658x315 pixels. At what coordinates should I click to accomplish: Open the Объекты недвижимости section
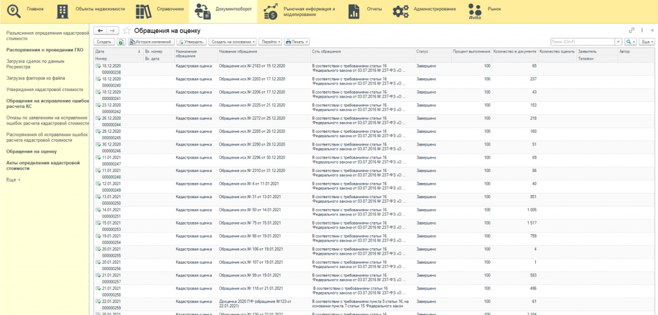pyautogui.click(x=90, y=12)
